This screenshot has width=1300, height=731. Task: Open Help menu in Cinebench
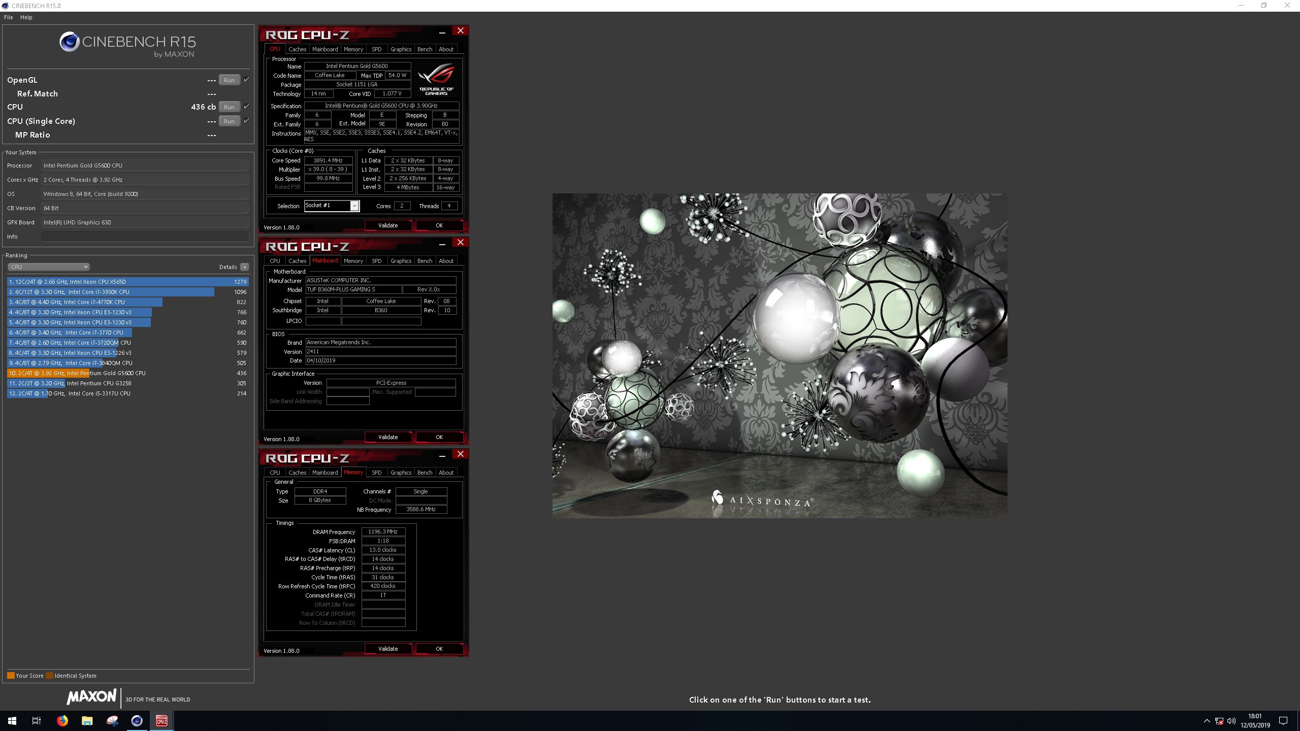[26, 17]
